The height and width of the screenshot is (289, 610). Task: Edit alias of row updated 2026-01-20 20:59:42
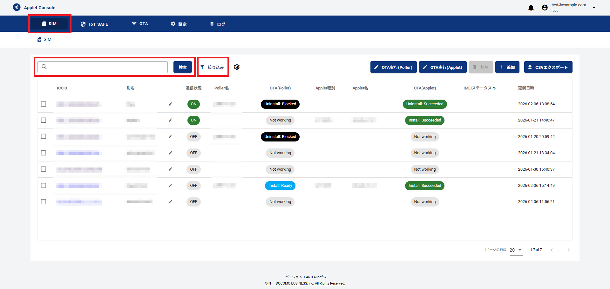point(170,137)
